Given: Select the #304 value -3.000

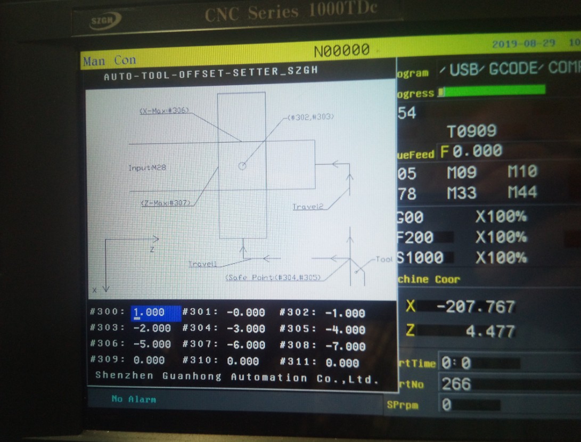Looking at the screenshot, I should [246, 329].
